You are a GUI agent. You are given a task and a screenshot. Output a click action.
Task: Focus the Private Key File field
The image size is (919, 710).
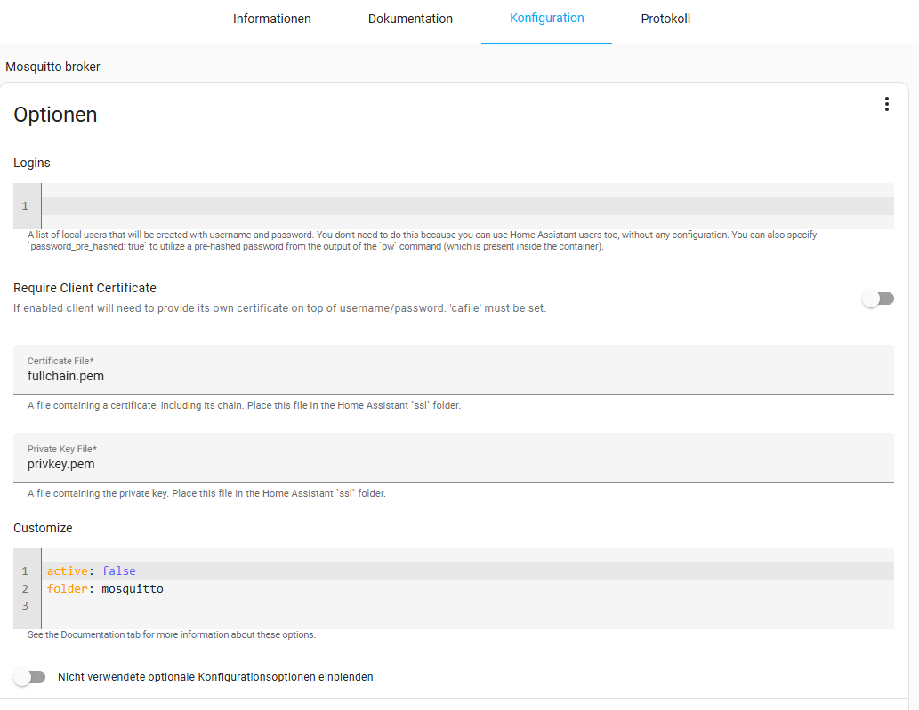[454, 464]
